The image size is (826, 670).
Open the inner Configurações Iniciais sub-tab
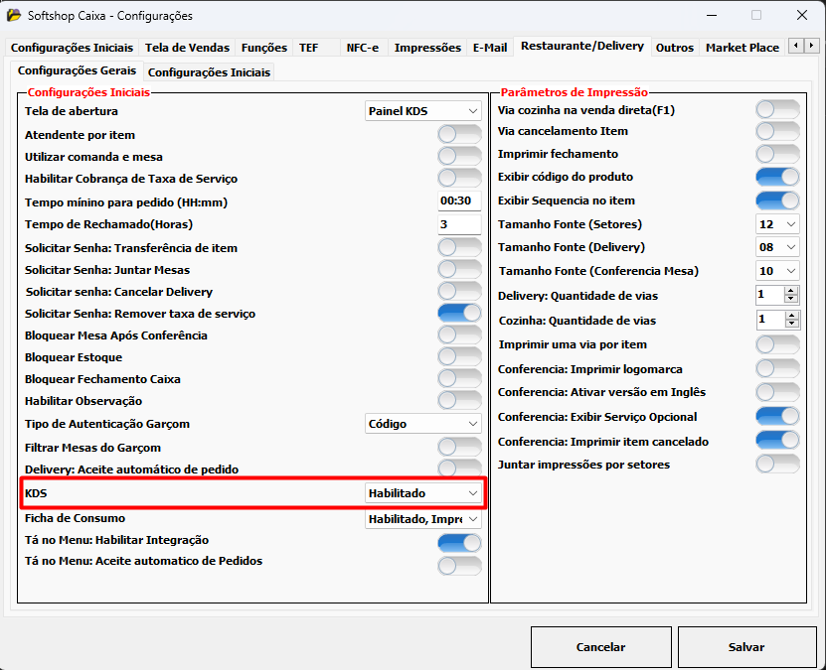click(209, 72)
